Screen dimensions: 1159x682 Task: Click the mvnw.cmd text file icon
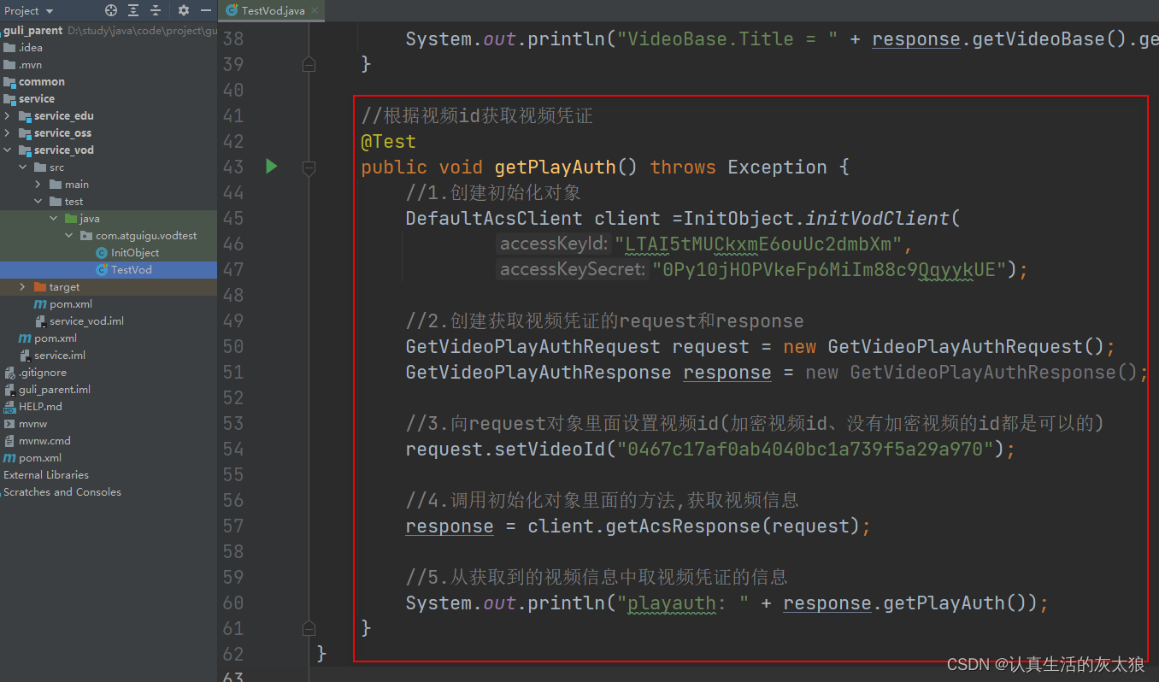coord(9,441)
